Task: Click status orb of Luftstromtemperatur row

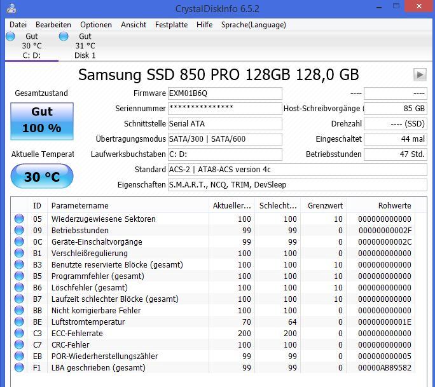Action: click(x=19, y=322)
